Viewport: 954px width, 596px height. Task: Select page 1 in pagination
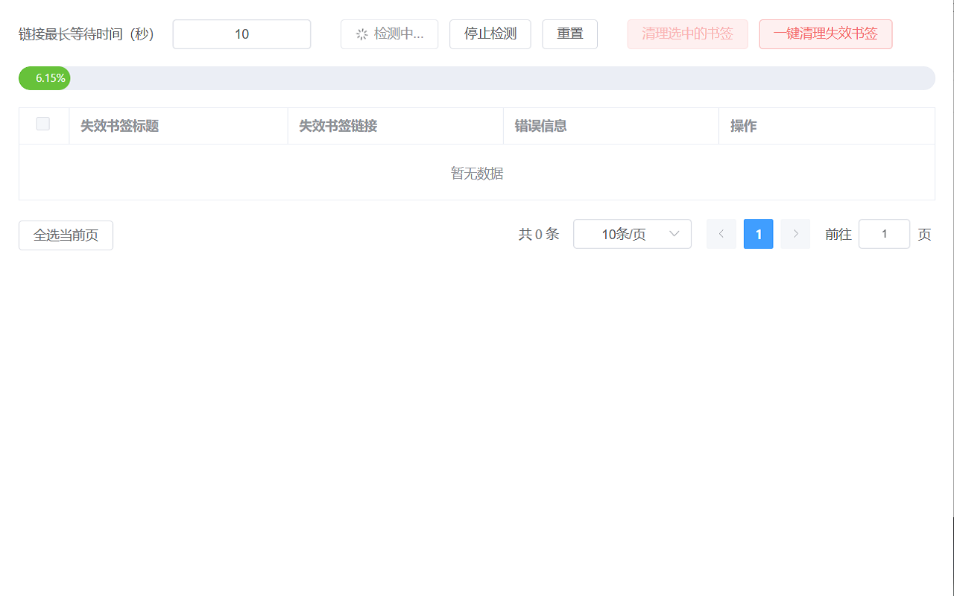[759, 234]
